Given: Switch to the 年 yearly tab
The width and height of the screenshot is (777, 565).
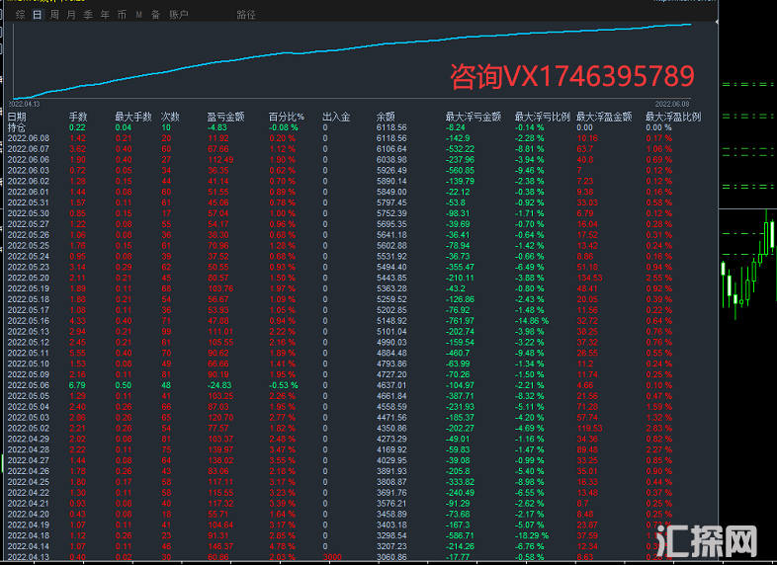Looking at the screenshot, I should click(x=103, y=15).
